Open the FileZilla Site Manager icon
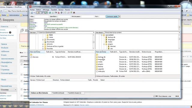 32,13
